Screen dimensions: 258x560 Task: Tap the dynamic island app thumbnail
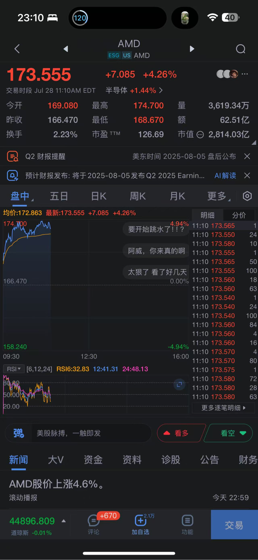tap(185, 18)
